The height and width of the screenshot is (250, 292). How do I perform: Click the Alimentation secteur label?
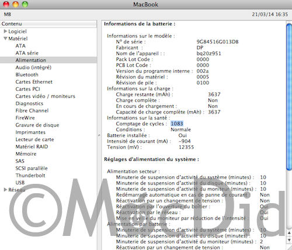point(133,172)
